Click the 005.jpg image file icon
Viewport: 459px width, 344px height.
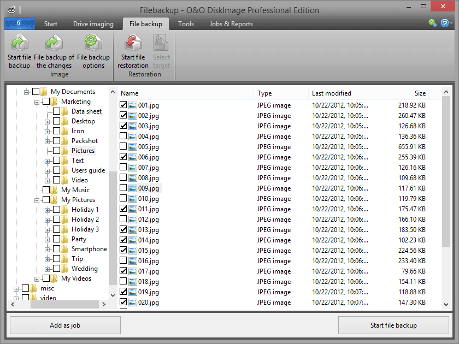[133, 147]
